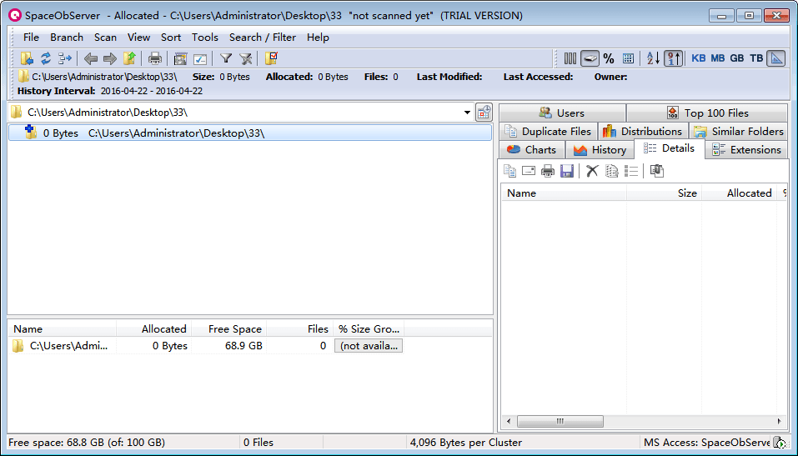Click the bullet list view icon
The height and width of the screenshot is (456, 798).
631,171
